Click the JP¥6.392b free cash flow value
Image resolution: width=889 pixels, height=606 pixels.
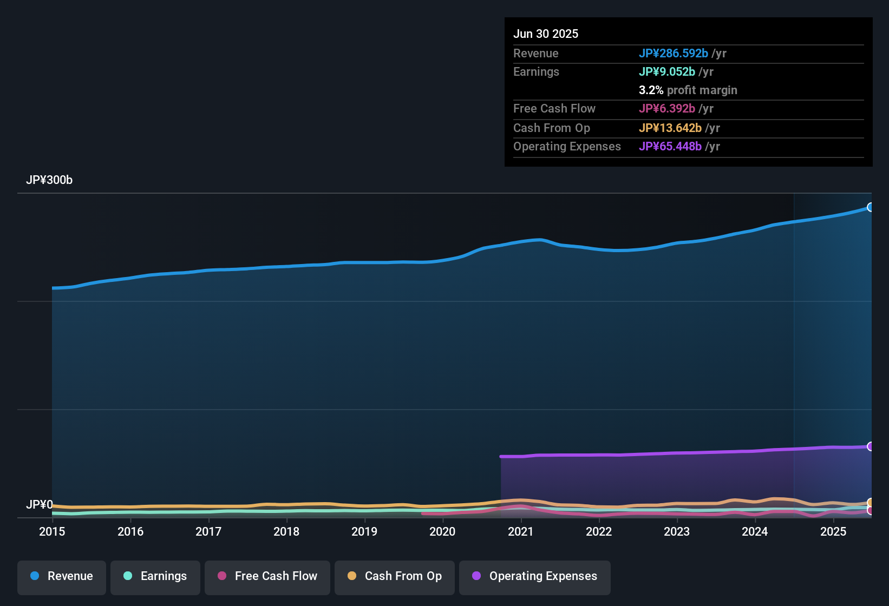[667, 109]
